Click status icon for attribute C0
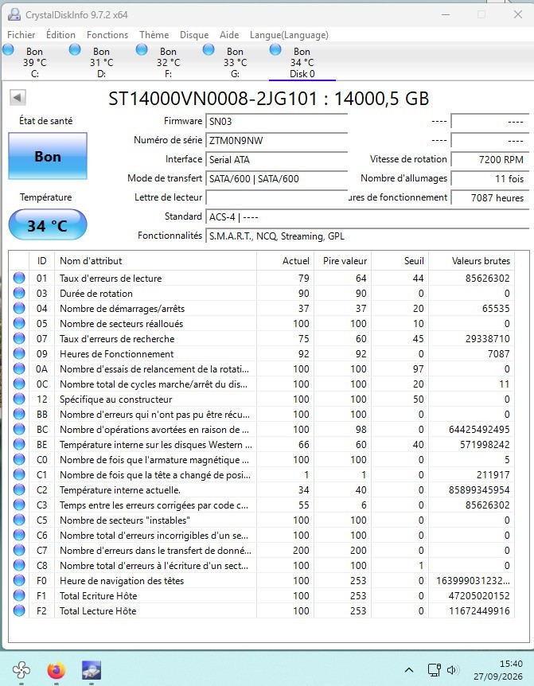The image size is (534, 686). [x=19, y=459]
